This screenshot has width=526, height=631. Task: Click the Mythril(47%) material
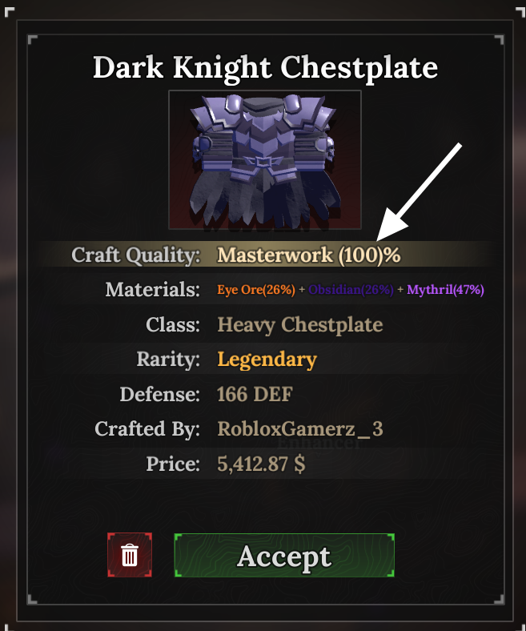(445, 290)
